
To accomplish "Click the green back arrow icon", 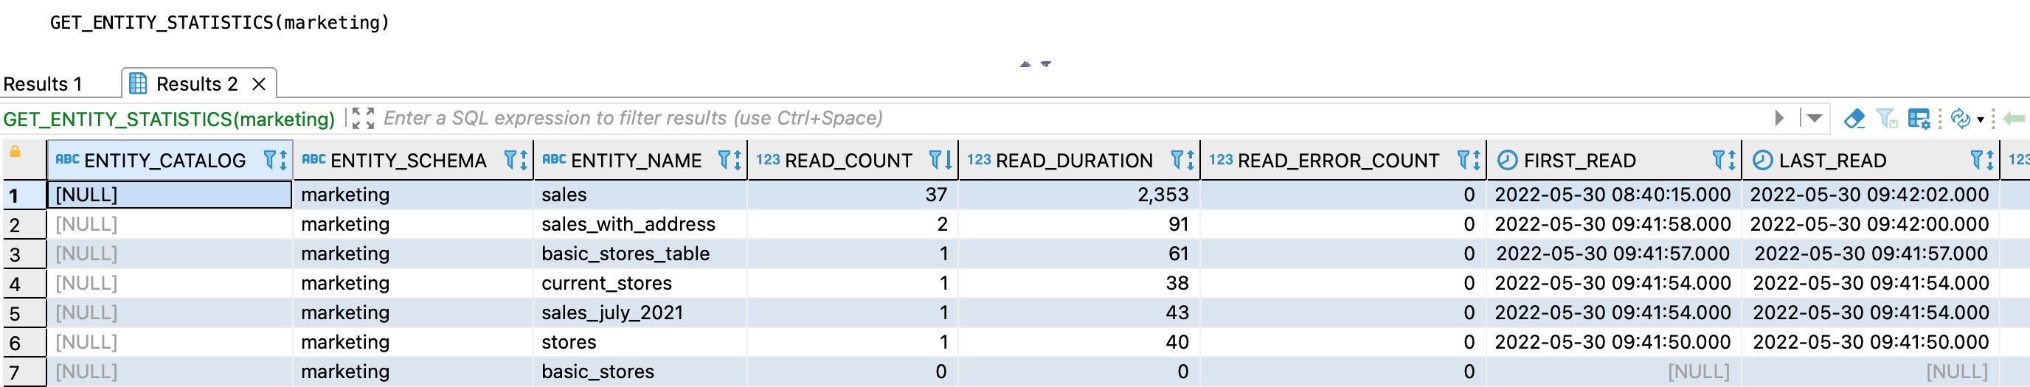I will pos(2015,118).
